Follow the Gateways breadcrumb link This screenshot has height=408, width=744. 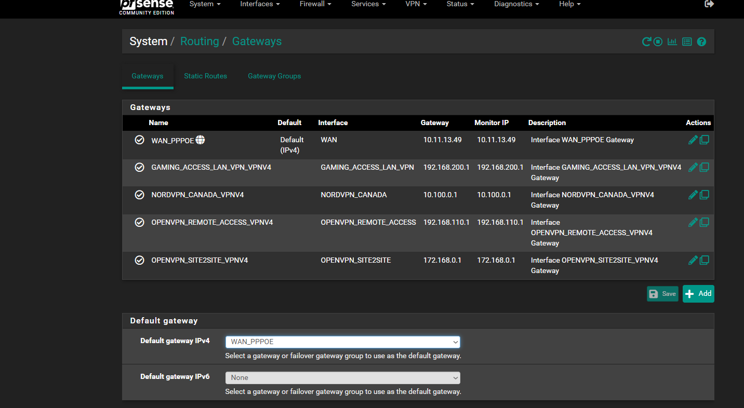pos(257,42)
